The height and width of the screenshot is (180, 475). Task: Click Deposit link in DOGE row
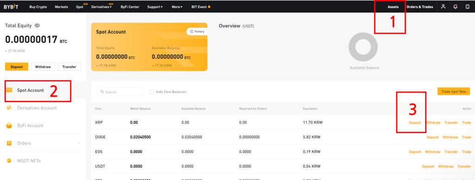433,137
